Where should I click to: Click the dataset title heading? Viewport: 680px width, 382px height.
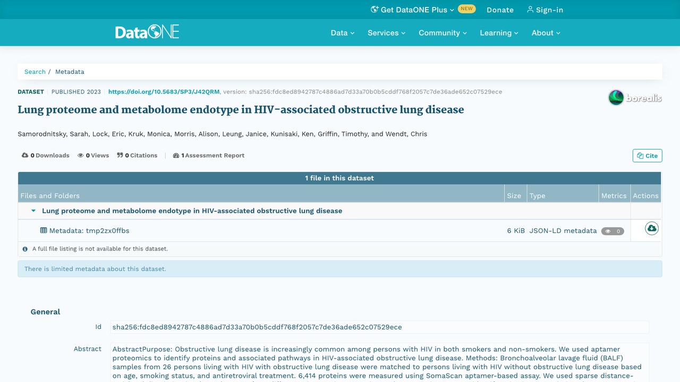pyautogui.click(x=241, y=110)
